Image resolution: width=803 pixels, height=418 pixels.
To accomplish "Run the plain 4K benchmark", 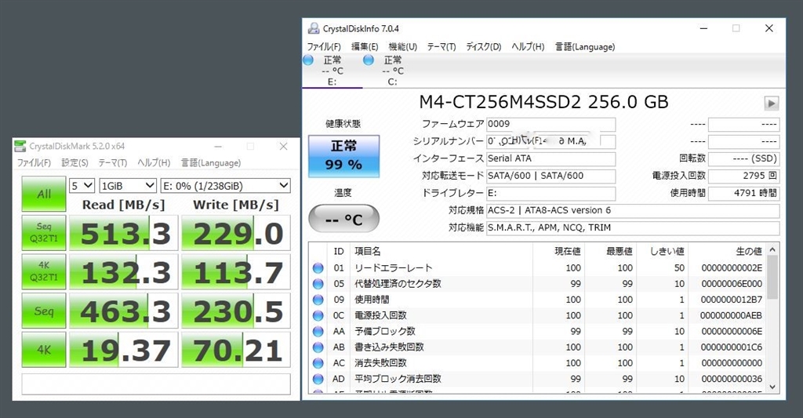I will 44,350.
